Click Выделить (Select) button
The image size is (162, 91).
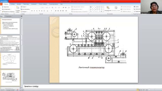tap(137, 11)
